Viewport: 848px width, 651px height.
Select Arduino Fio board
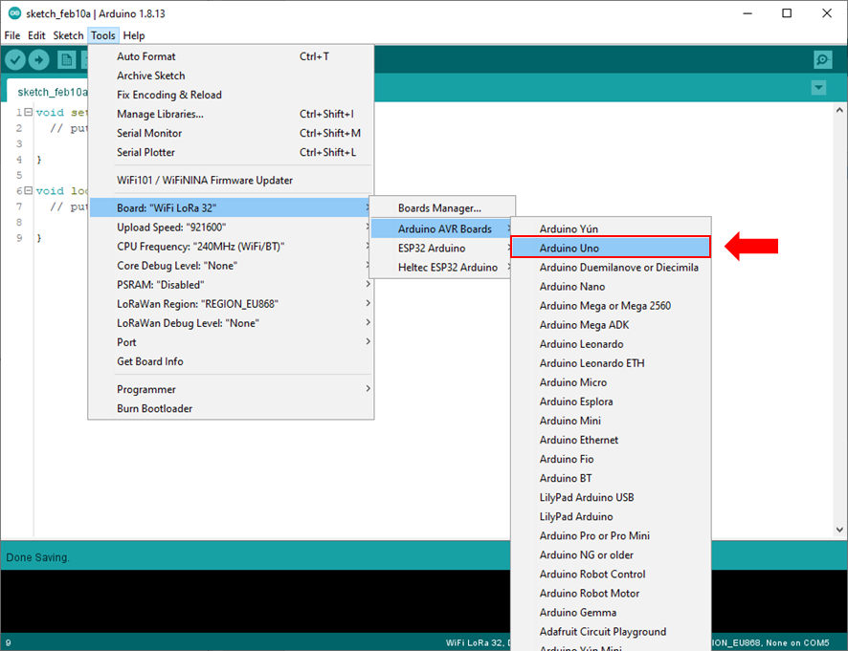[x=611, y=459]
